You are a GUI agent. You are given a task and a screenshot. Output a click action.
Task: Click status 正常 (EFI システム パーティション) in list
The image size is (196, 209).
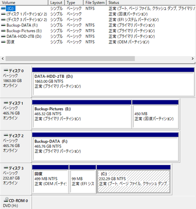pos(134,20)
